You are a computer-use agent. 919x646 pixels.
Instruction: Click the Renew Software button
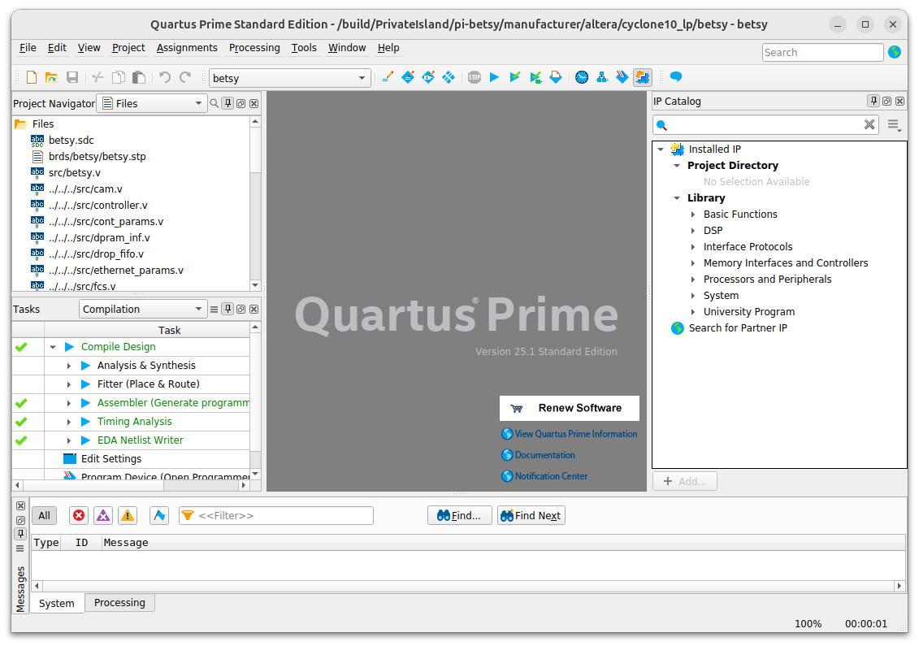point(570,408)
